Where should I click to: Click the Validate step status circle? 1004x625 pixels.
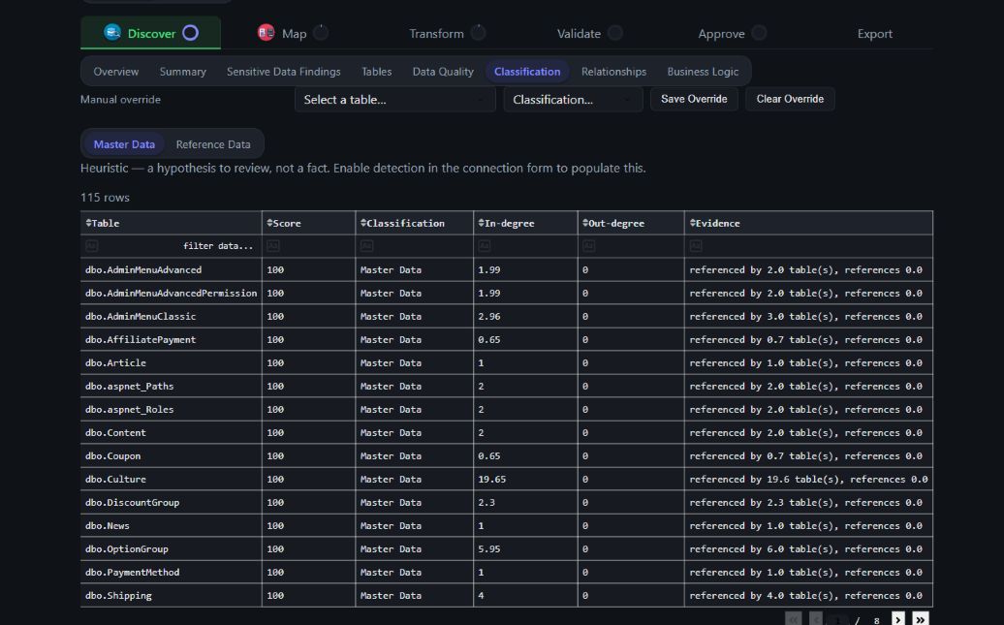pyautogui.click(x=614, y=33)
